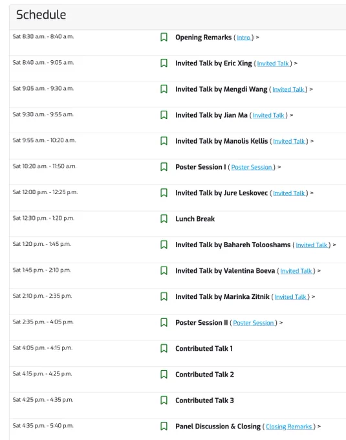This screenshot has height=440, width=346.
Task: Bookmark Contributed Talk 3
Action: tap(164, 401)
